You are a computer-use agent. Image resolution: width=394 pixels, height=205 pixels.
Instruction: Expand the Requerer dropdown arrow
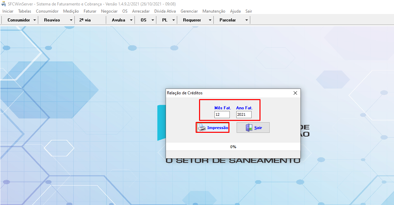210,20
